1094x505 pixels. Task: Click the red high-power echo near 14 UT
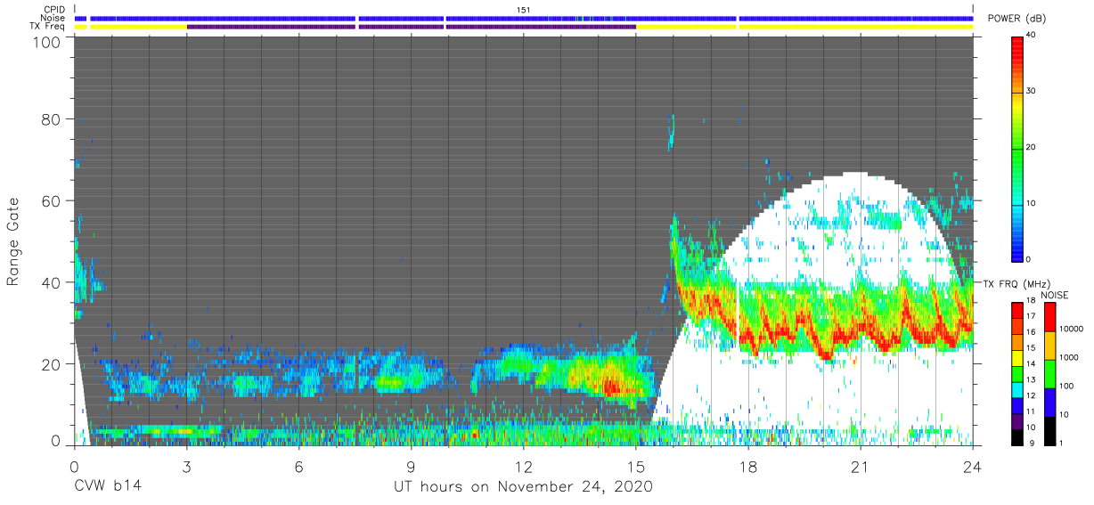(611, 387)
